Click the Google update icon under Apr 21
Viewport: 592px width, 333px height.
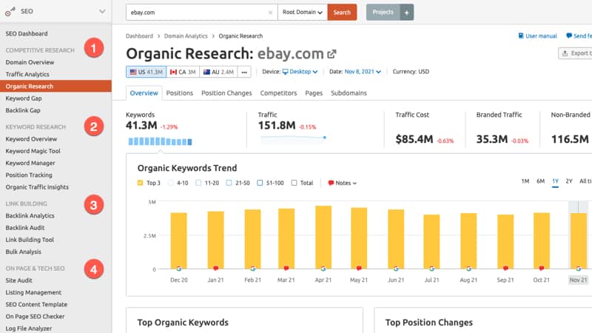click(323, 269)
